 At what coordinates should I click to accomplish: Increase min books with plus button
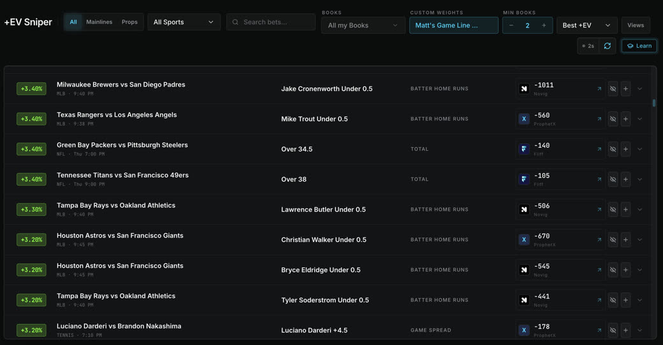tap(544, 25)
